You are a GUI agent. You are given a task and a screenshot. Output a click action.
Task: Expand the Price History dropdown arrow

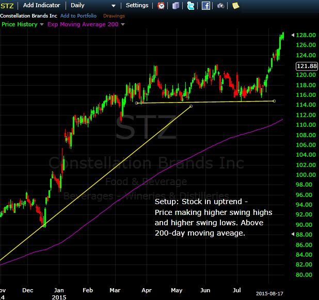(x=42, y=24)
